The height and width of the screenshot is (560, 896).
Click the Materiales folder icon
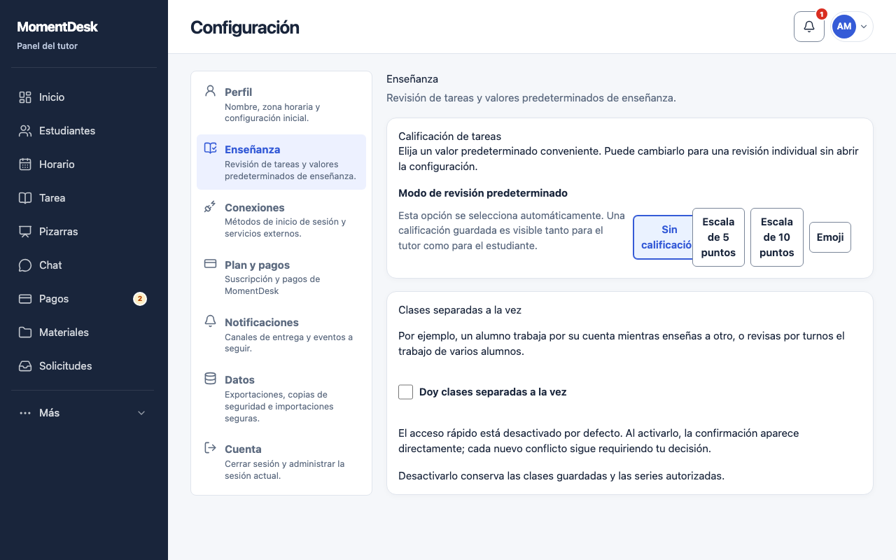(x=25, y=332)
